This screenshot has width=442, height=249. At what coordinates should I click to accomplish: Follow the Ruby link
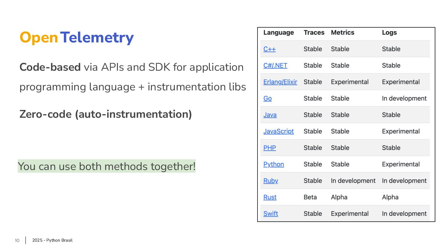click(271, 181)
